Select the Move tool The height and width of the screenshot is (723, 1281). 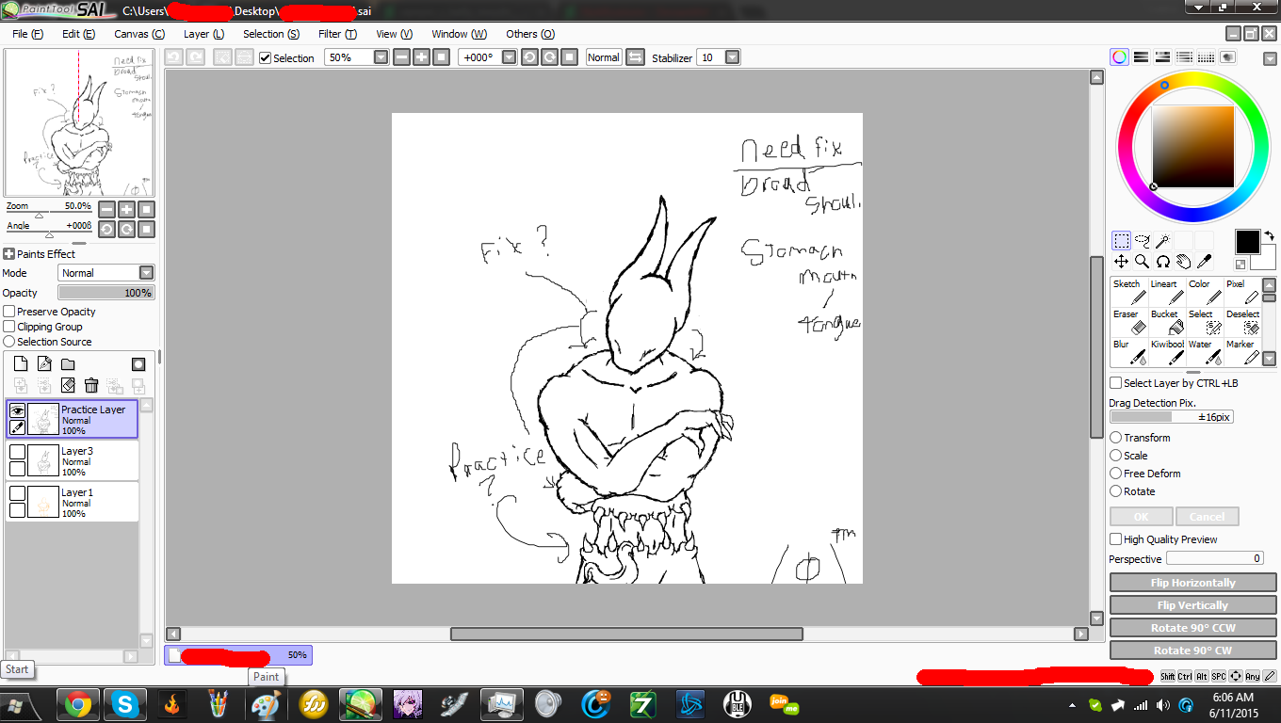tap(1121, 261)
